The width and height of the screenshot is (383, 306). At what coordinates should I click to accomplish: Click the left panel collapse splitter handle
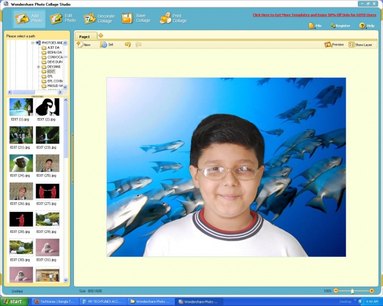click(72, 158)
